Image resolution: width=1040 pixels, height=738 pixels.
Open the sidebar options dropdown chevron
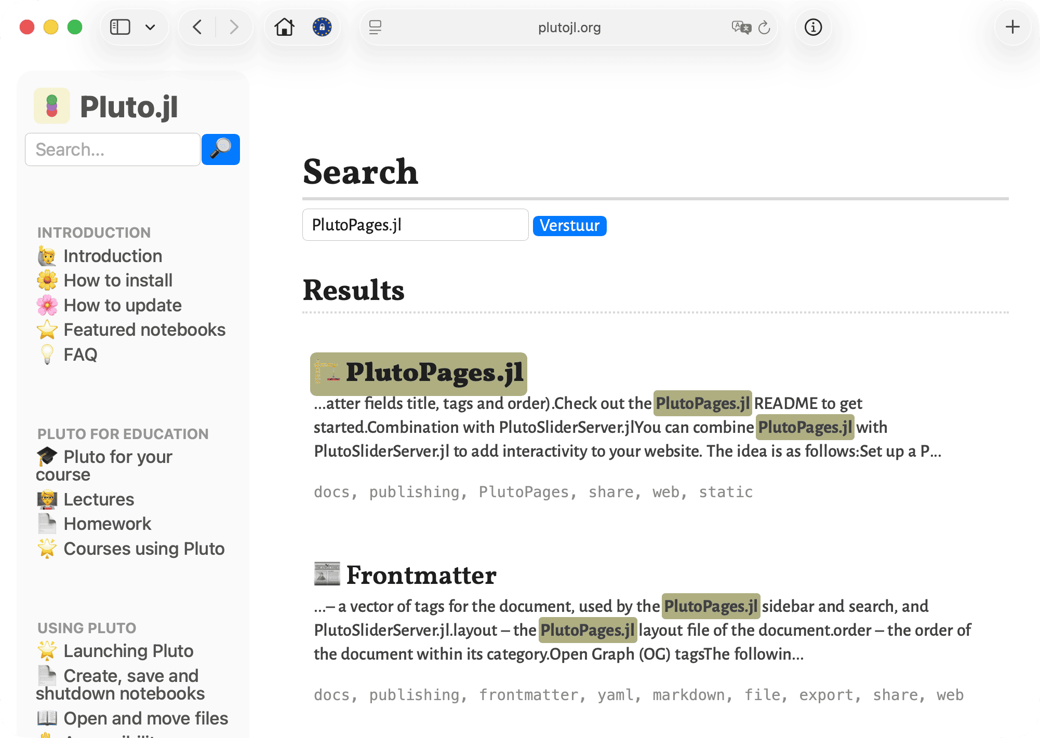150,27
